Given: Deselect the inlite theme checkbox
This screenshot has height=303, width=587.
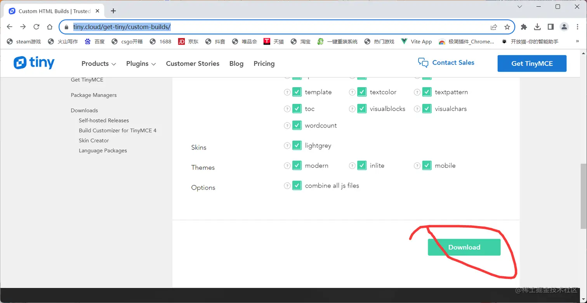Looking at the screenshot, I should pos(362,165).
